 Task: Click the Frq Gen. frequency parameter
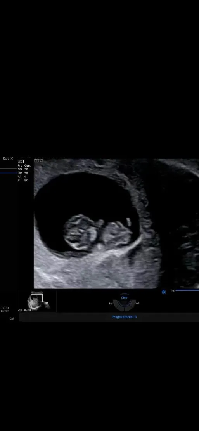point(24,166)
